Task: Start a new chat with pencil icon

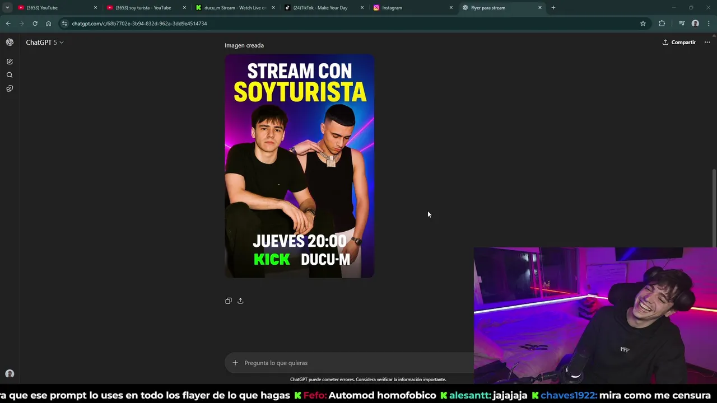Action: tap(10, 62)
